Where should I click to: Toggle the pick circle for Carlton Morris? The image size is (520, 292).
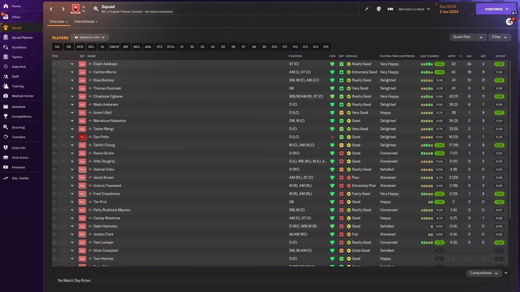[54, 72]
